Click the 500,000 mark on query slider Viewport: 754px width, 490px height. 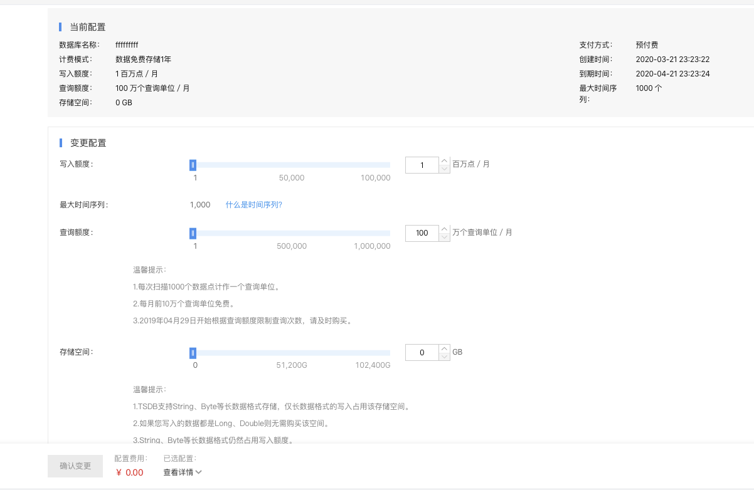[292, 246]
